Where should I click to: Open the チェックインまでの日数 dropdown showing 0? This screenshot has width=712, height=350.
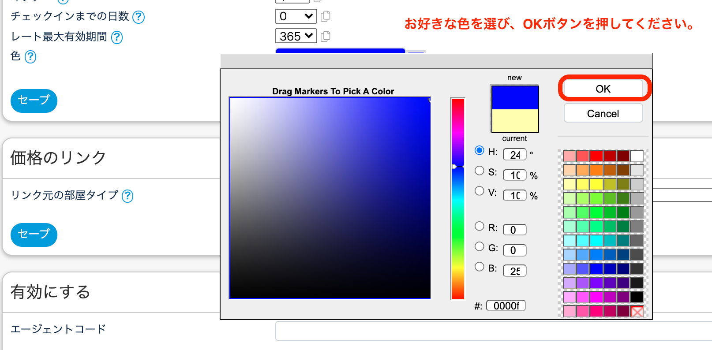tap(296, 16)
